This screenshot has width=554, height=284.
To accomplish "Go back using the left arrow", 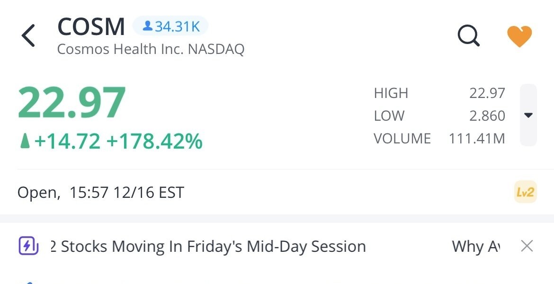I will tap(28, 36).
